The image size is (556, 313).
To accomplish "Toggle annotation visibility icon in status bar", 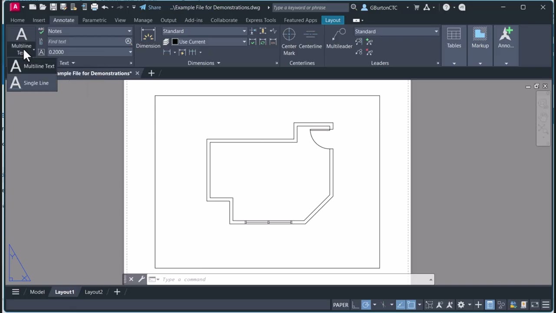I will click(x=440, y=305).
